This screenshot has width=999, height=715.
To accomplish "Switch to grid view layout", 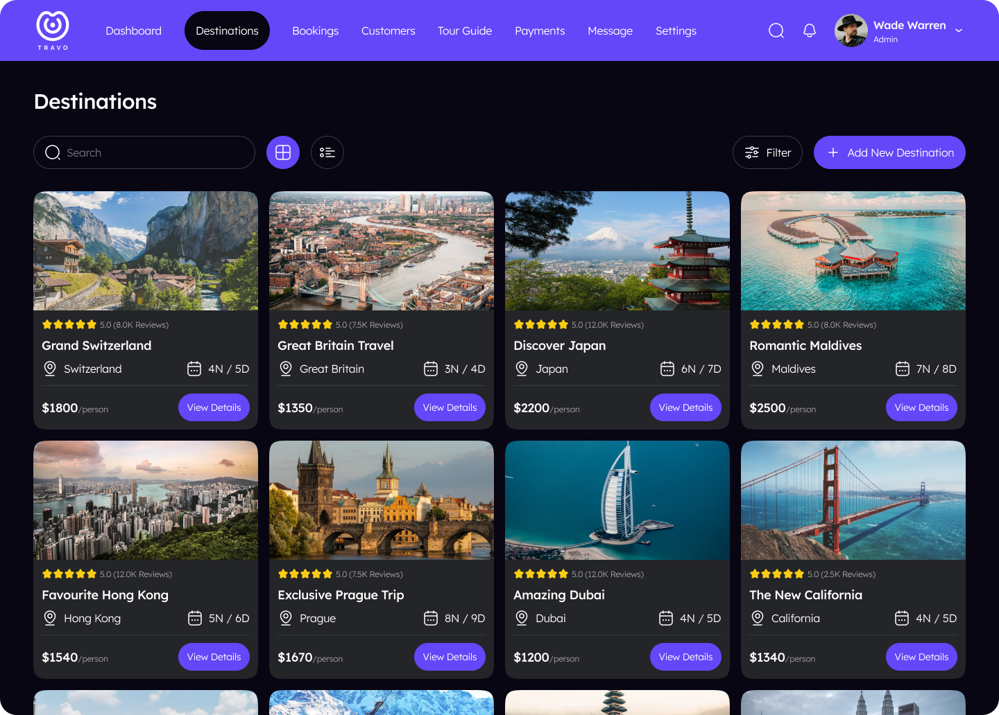I will click(x=283, y=152).
